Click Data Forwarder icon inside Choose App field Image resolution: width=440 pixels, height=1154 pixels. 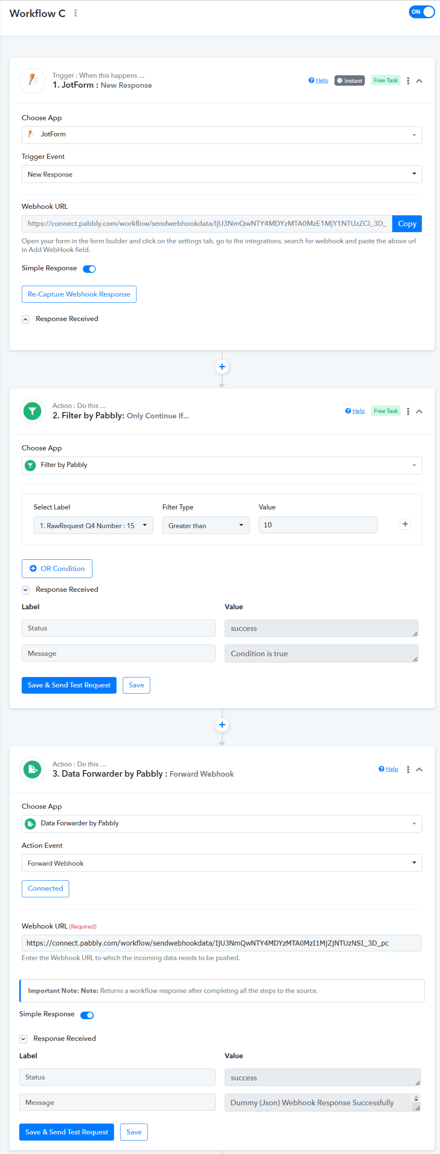click(x=30, y=824)
